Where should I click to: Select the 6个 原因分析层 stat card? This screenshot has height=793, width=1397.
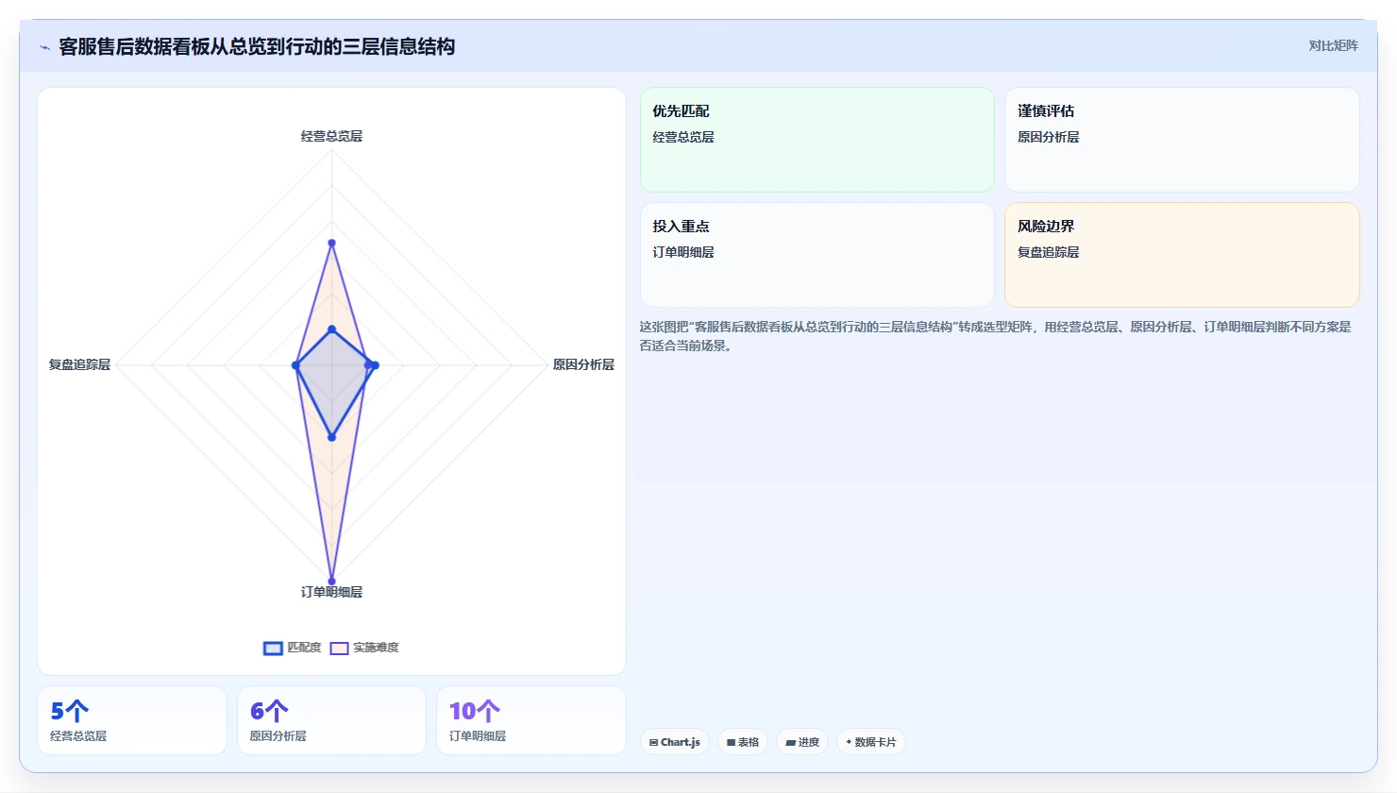pos(331,720)
